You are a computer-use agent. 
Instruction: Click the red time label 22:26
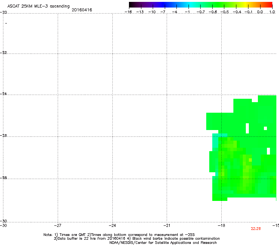[256, 229]
